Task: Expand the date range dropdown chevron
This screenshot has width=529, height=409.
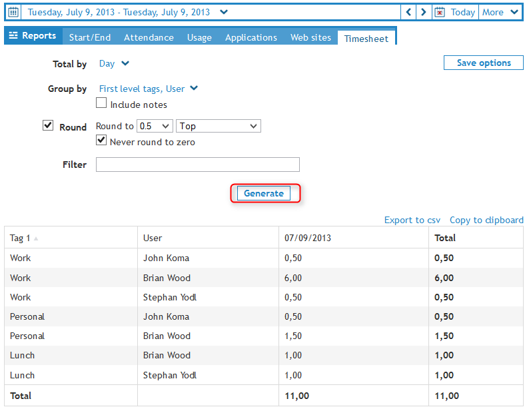Action: pos(224,12)
